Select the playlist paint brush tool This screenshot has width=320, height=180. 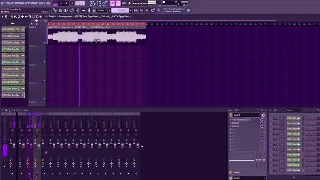(x=15, y=17)
